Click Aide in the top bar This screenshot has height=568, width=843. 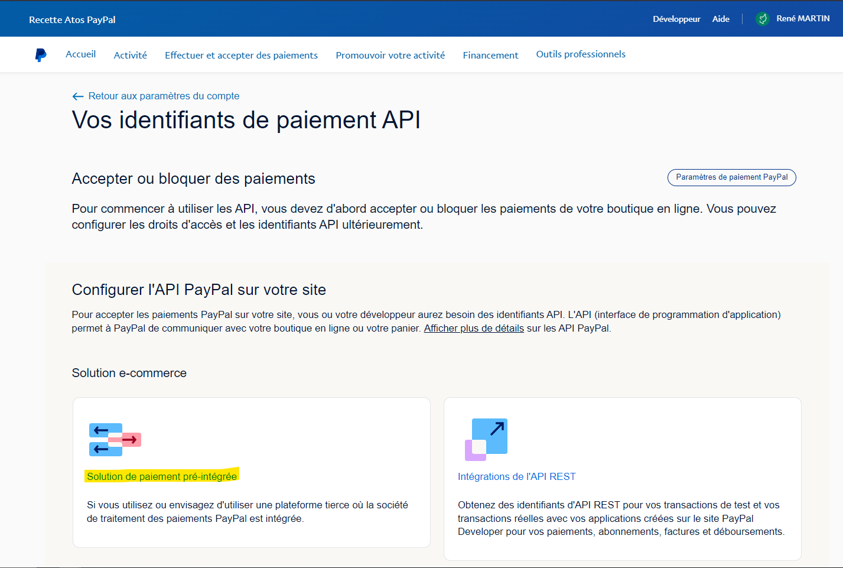pos(721,19)
